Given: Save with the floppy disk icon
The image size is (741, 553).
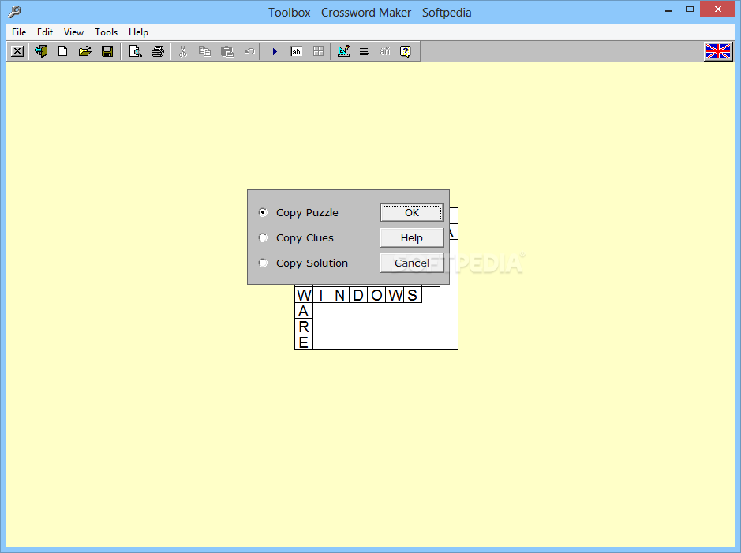Looking at the screenshot, I should pyautogui.click(x=107, y=51).
